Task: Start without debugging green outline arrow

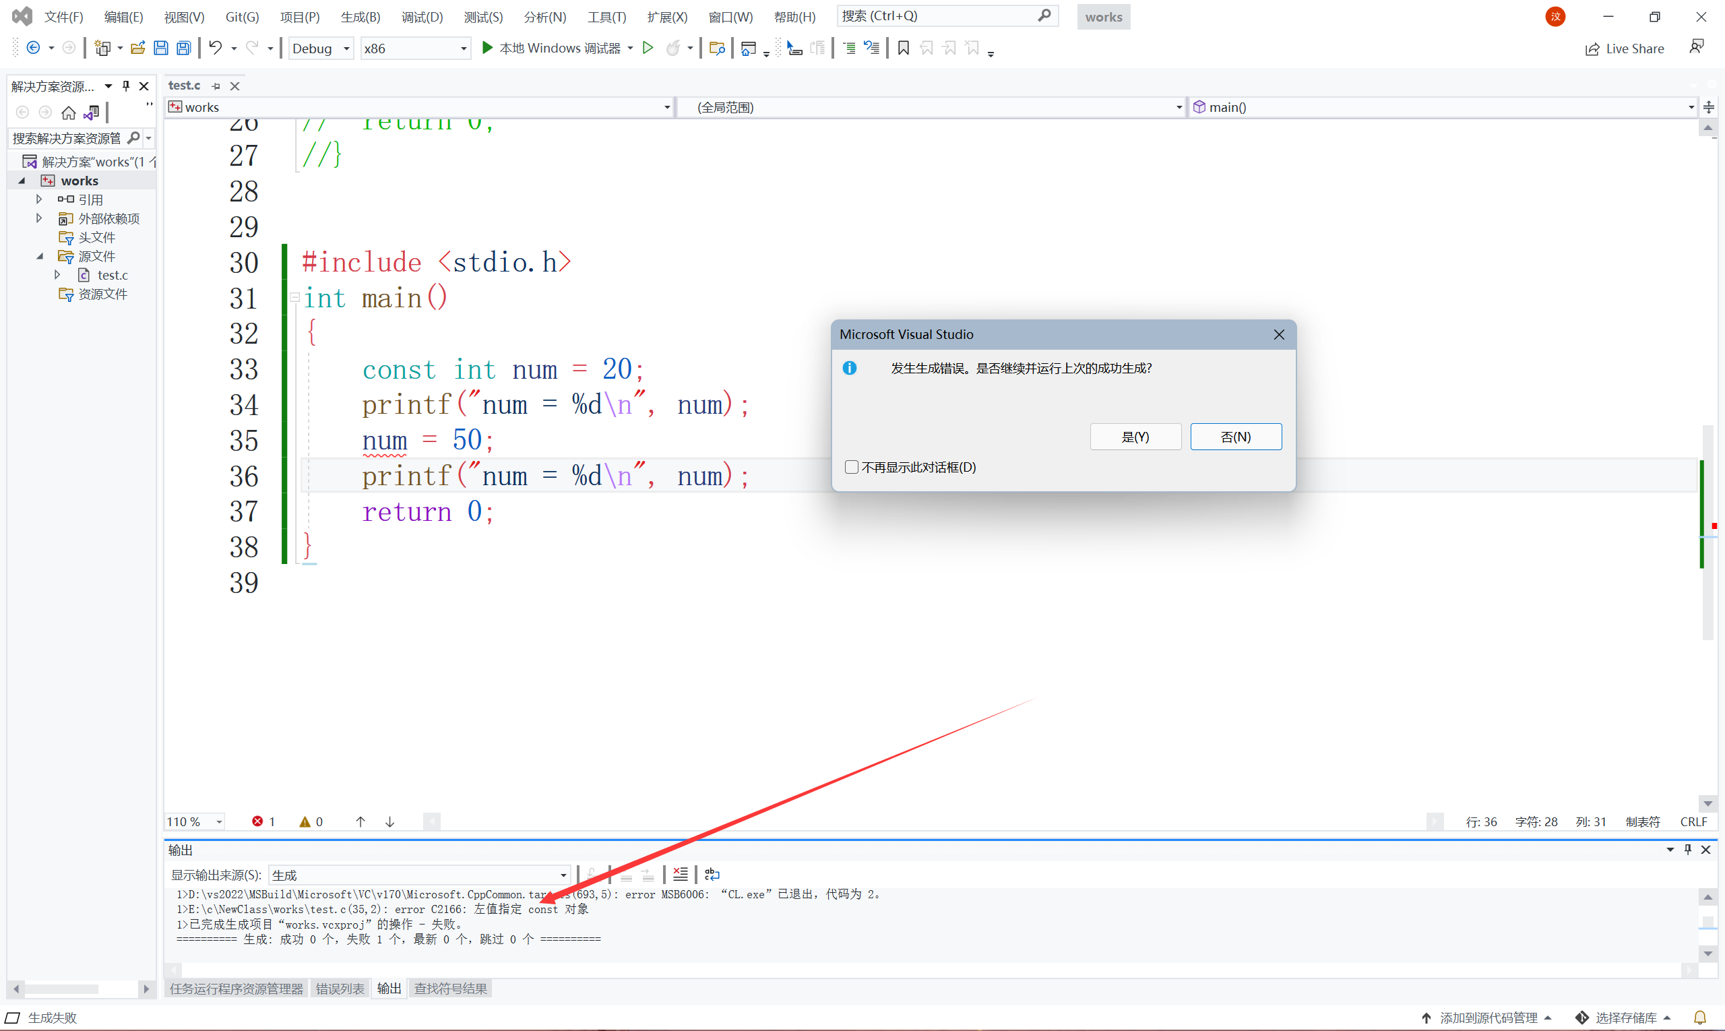Action: 648,48
